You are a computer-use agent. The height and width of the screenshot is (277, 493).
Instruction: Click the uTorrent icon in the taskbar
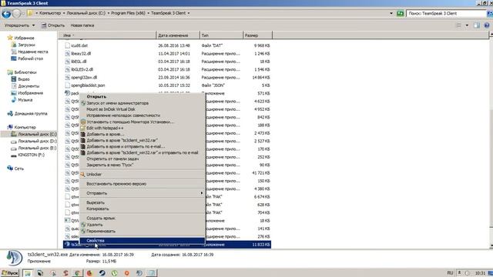115,272
